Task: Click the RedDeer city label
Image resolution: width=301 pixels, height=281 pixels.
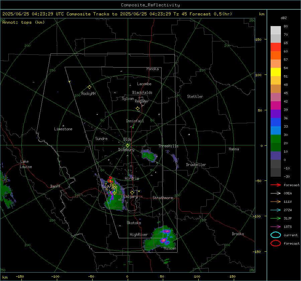Action: click(x=142, y=101)
